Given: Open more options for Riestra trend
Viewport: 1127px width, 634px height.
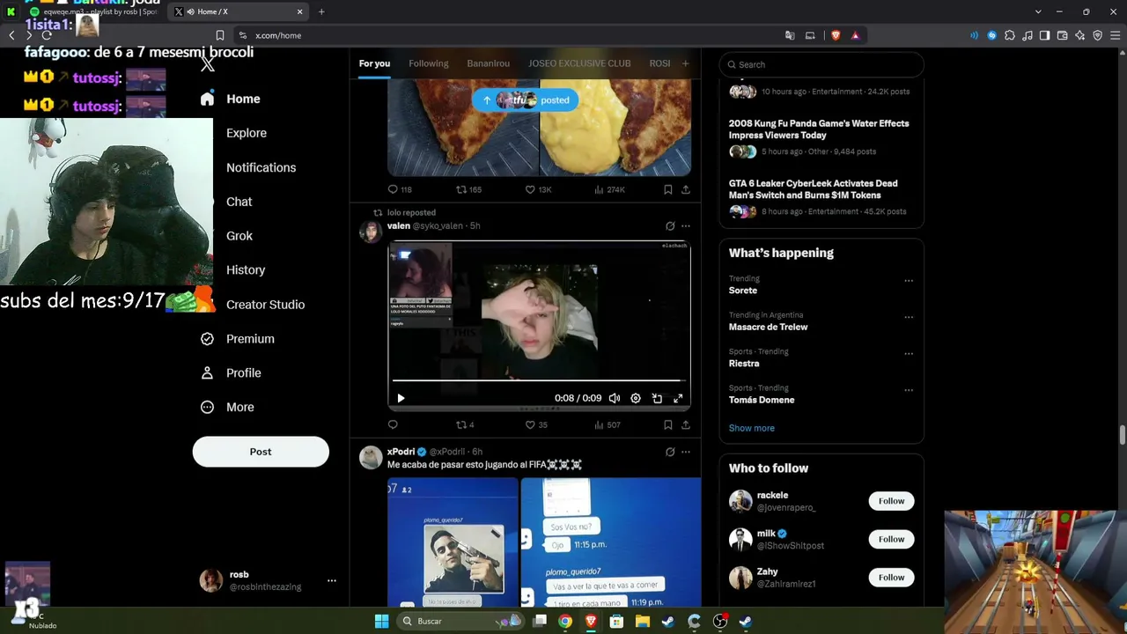Looking at the screenshot, I should click(909, 354).
